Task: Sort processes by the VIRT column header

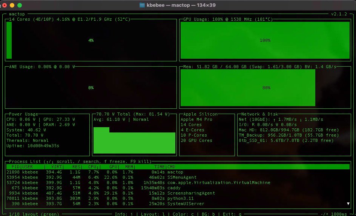Action: [x=56, y=167]
